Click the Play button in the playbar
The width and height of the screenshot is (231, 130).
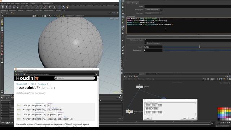[x=10, y=123]
